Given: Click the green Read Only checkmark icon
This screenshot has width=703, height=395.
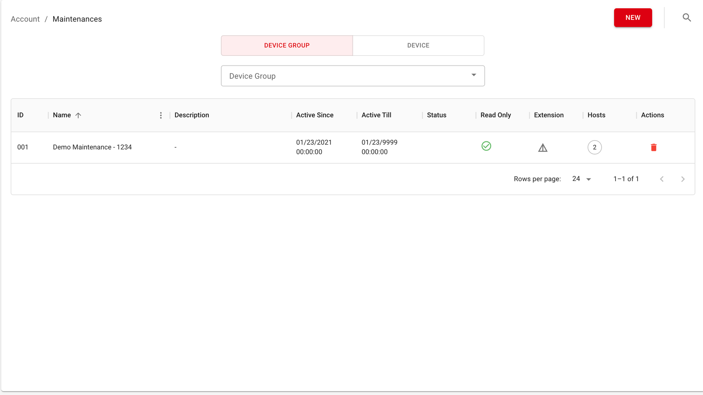Looking at the screenshot, I should click(486, 146).
